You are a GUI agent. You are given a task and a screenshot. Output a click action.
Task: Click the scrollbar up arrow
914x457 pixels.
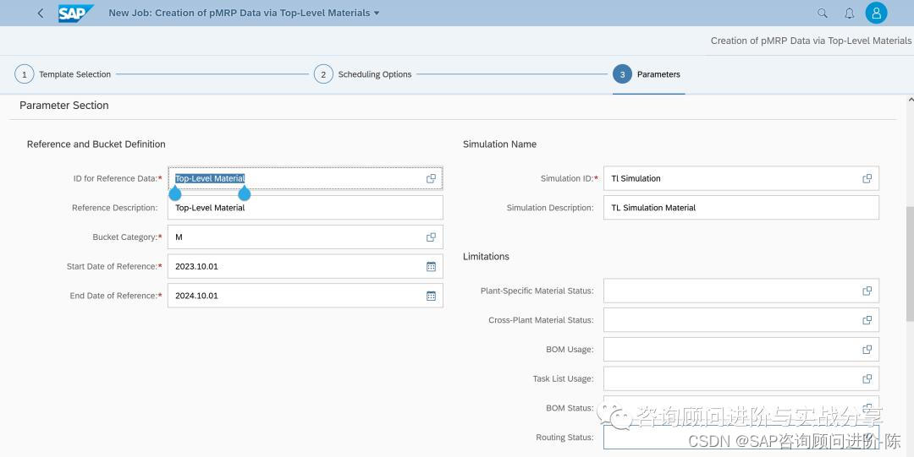coord(910,101)
